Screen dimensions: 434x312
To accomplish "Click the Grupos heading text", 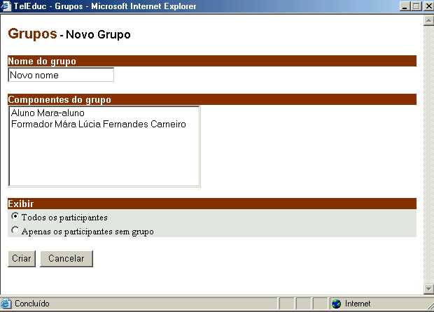I will click(x=32, y=34).
